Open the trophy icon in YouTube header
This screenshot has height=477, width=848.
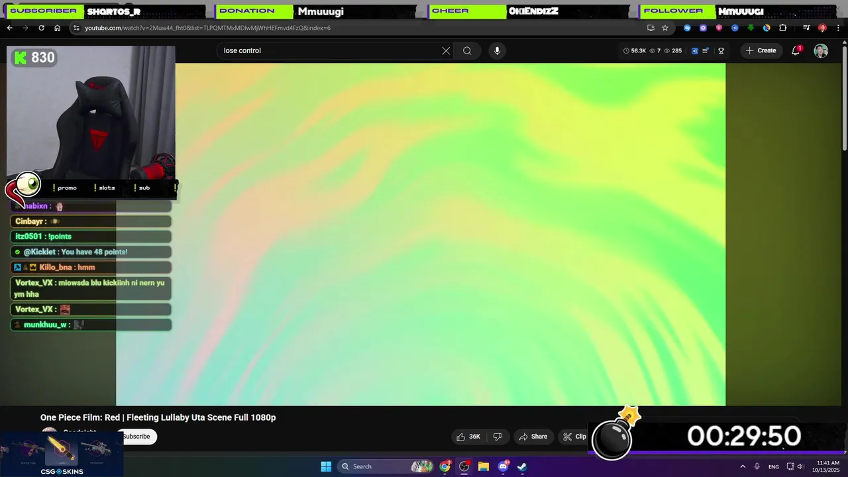[721, 50]
